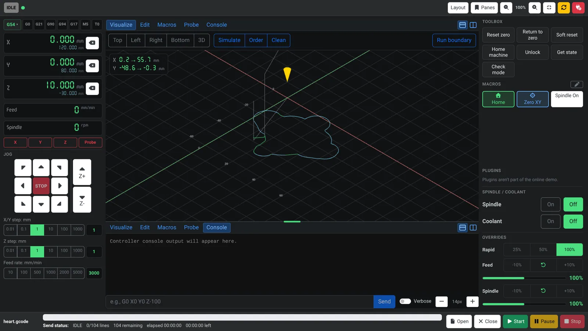
Task: Toggle the Verbose switch
Action: [x=405, y=301]
